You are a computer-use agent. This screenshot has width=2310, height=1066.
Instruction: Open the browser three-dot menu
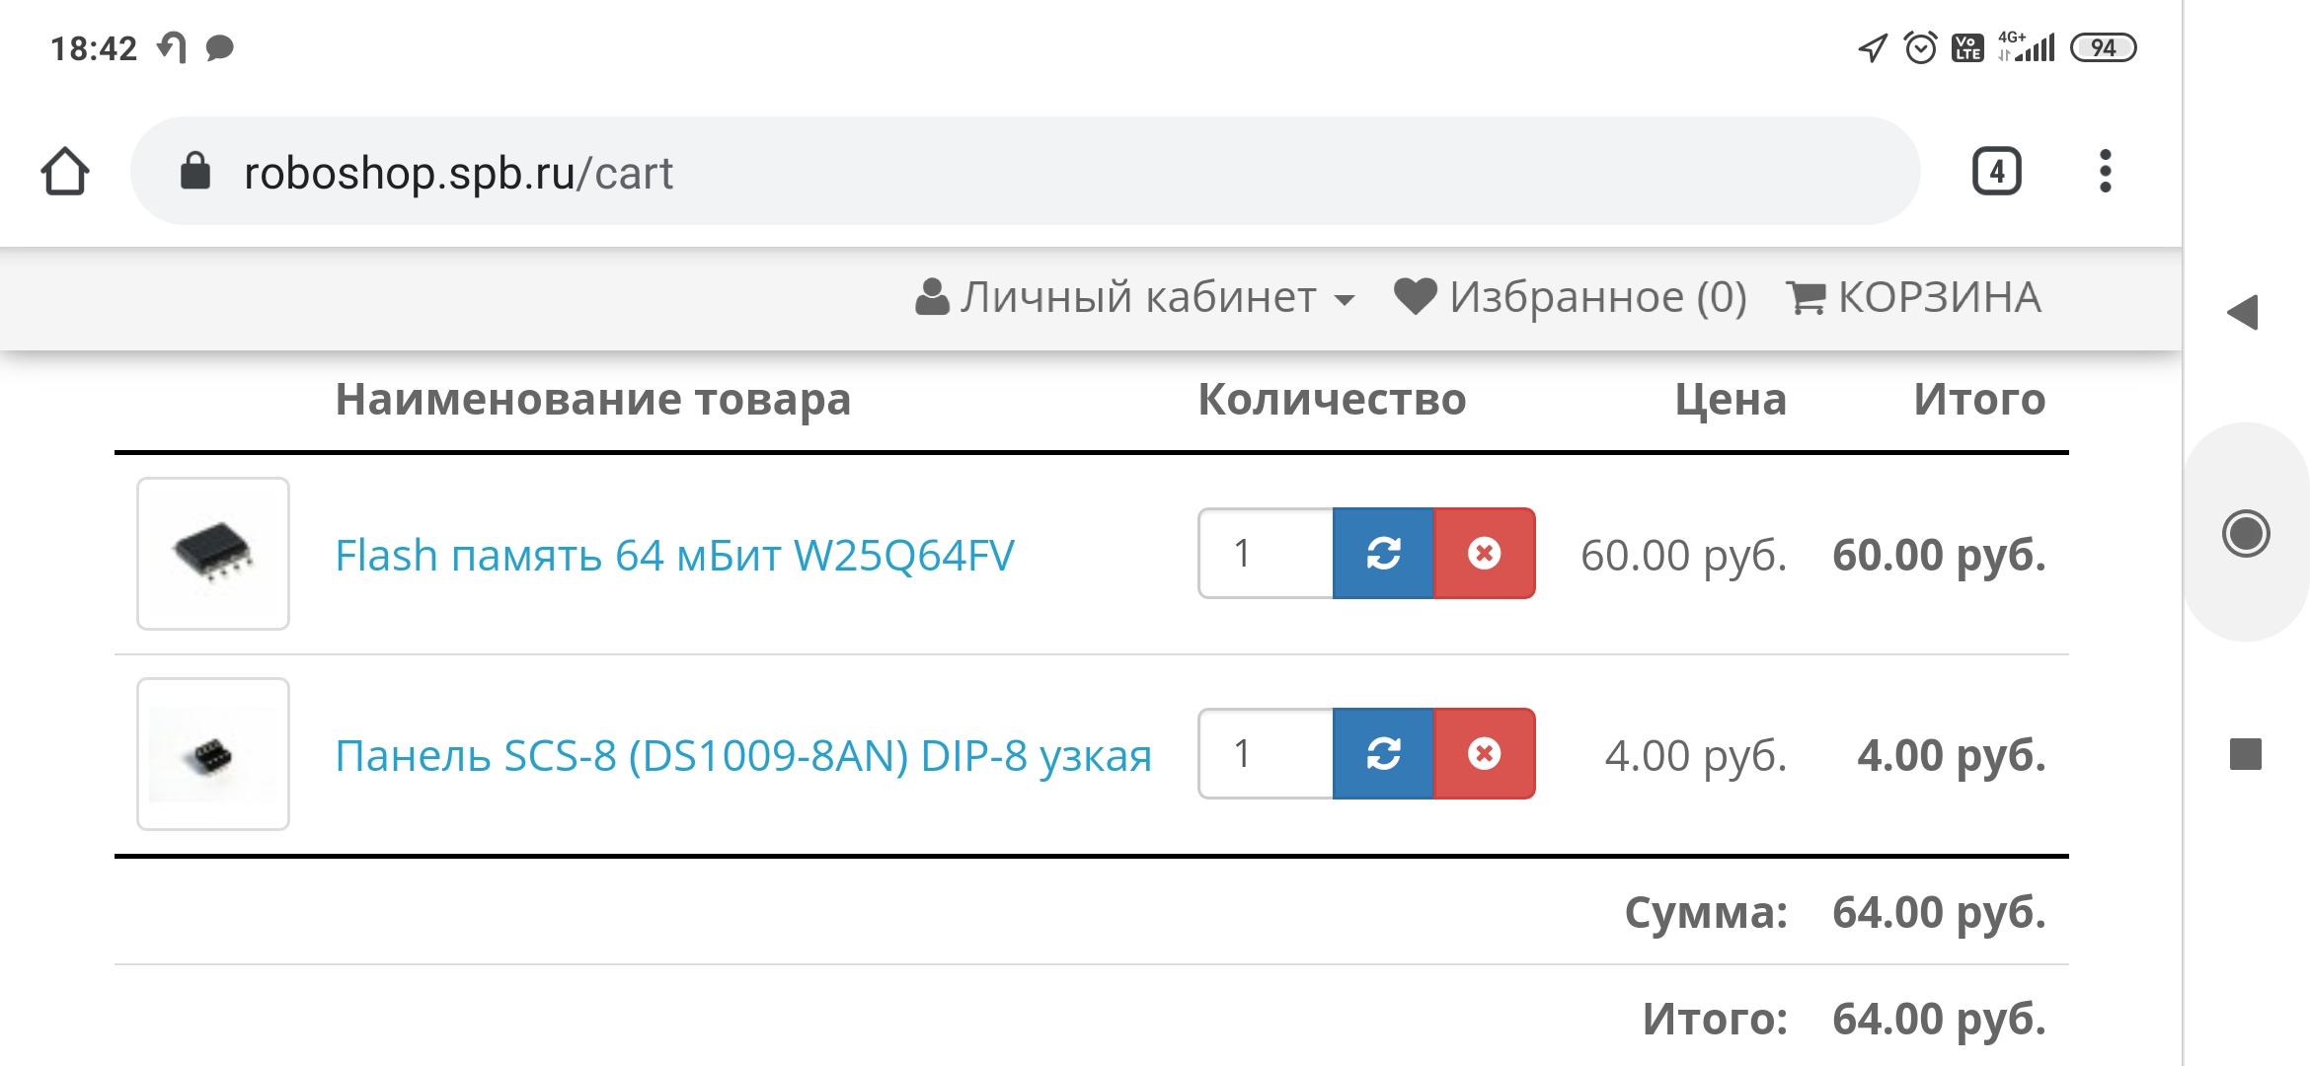(2105, 172)
